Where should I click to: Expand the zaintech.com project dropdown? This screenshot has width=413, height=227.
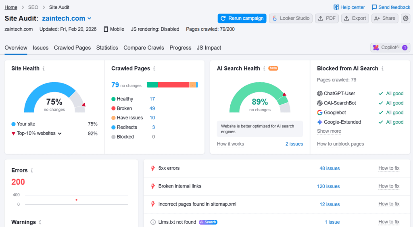(90, 19)
